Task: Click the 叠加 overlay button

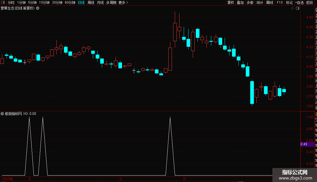Action: click(240, 3)
